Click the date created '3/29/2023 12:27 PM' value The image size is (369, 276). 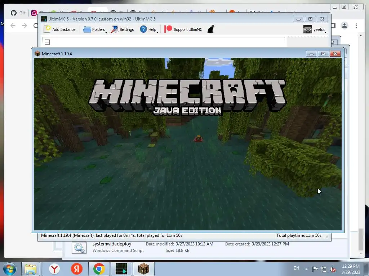pyautogui.click(x=270, y=244)
